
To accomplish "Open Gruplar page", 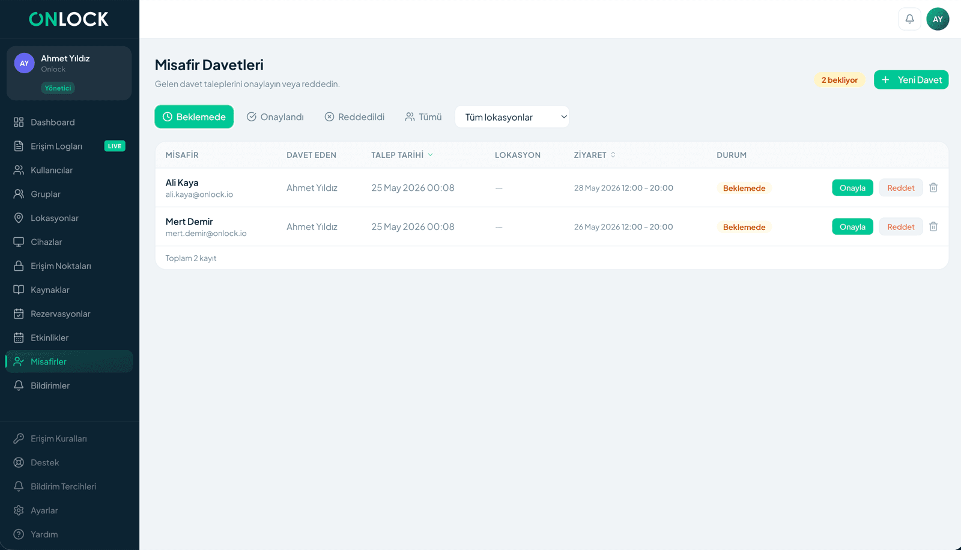I will (x=69, y=194).
